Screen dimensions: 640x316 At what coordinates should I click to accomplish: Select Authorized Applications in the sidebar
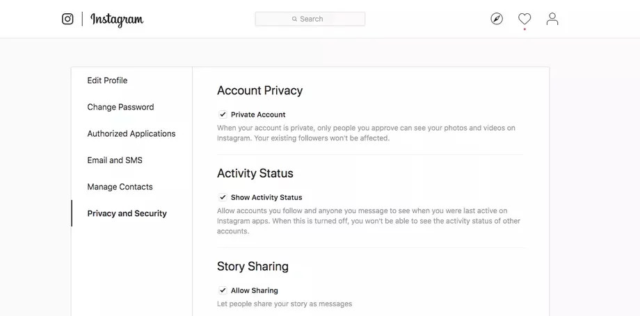(131, 133)
